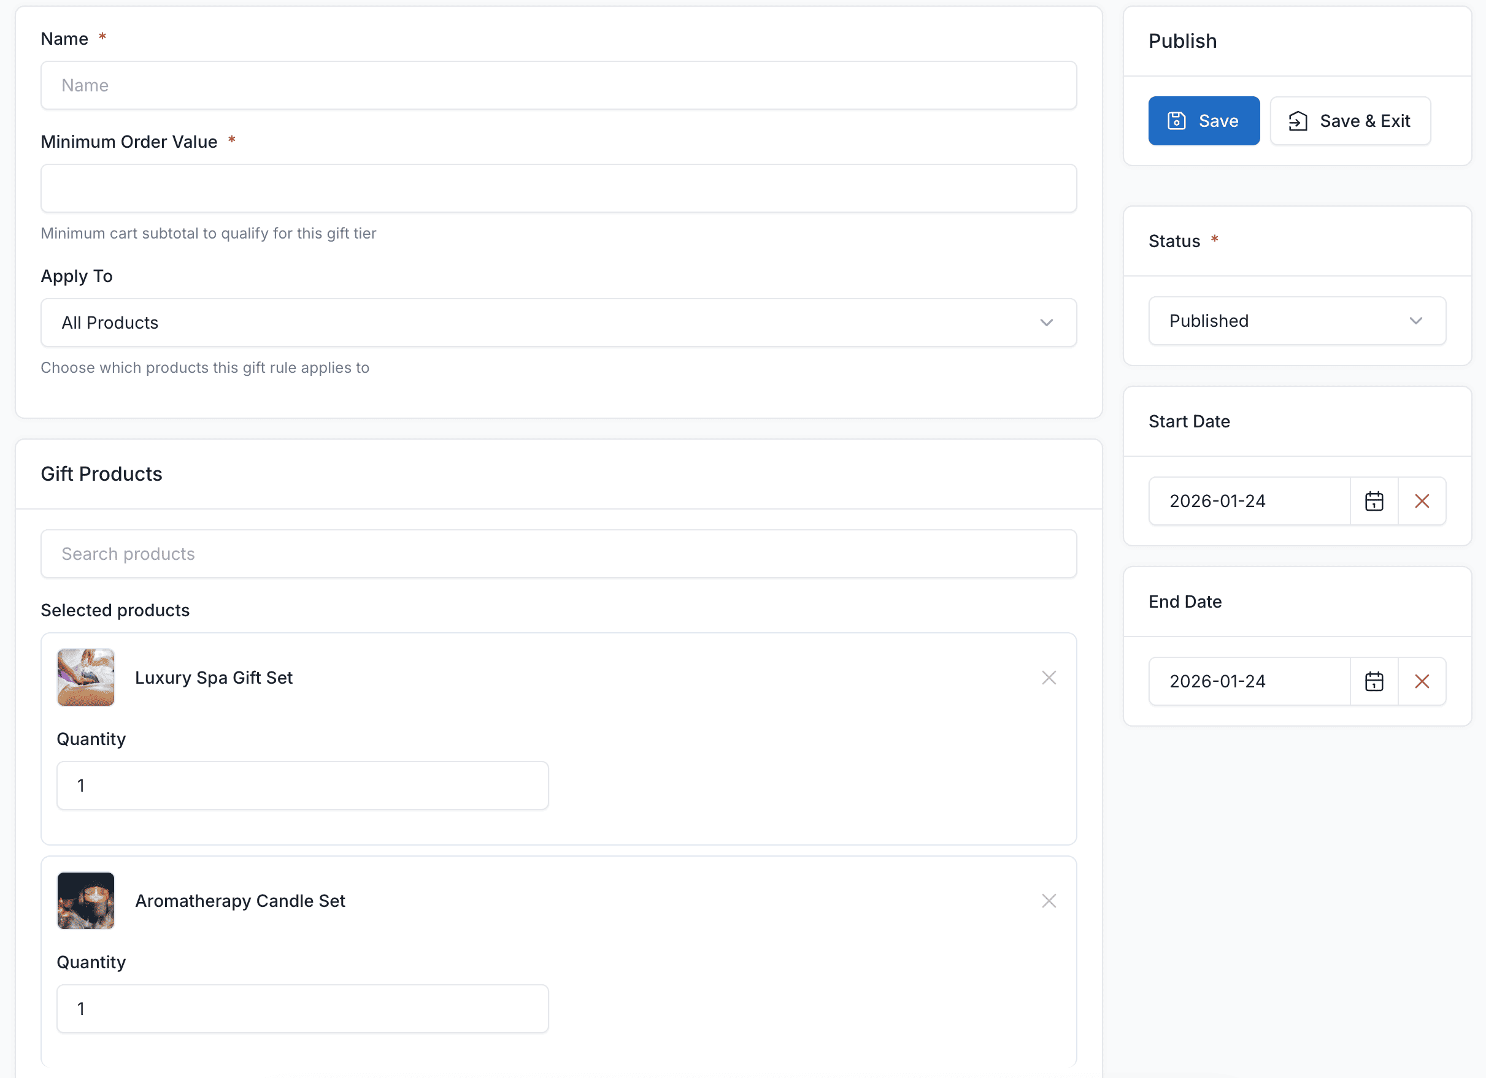Click the End Date text field
This screenshot has width=1486, height=1078.
click(1248, 681)
